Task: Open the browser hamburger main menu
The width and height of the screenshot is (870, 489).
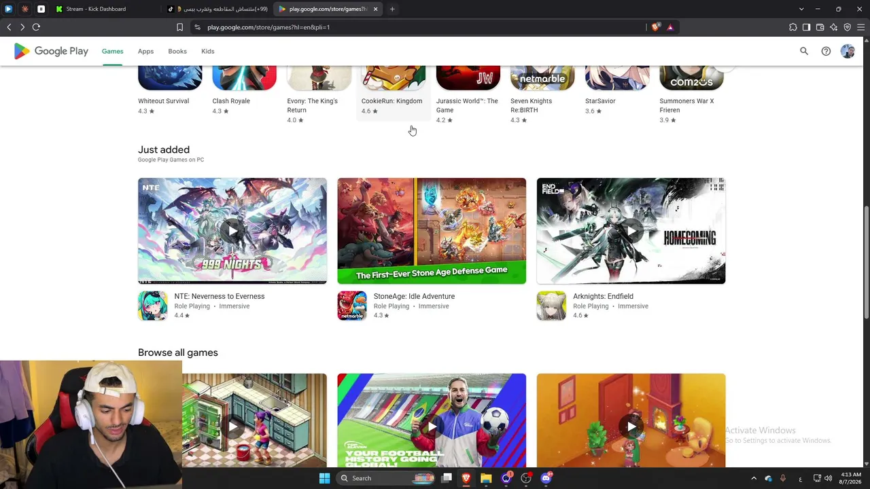Action: point(861,27)
